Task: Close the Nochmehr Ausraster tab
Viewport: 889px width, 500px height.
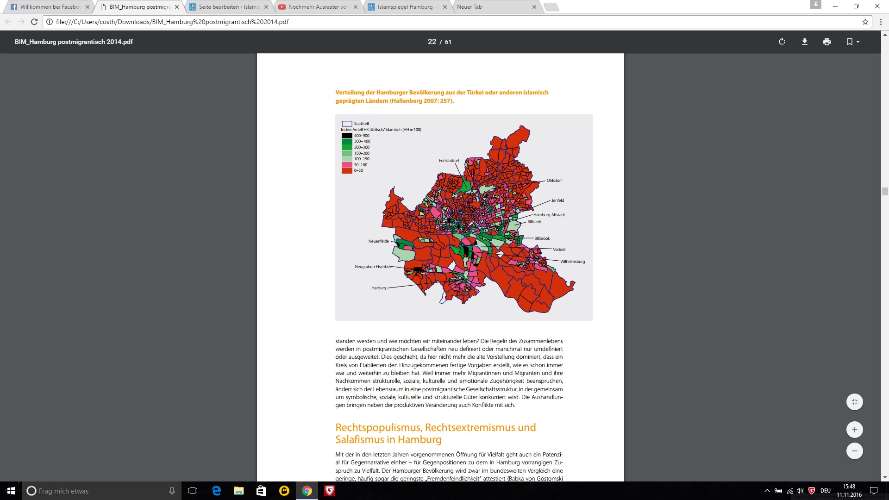Action: coord(356,7)
